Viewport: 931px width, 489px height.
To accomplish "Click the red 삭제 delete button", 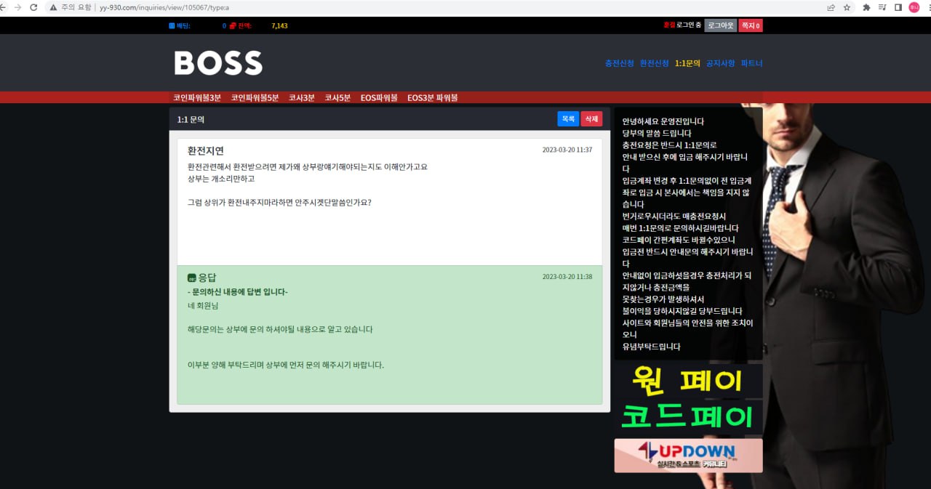I will coord(591,119).
